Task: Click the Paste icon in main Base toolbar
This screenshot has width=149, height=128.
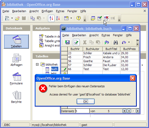Action: coord(39,18)
